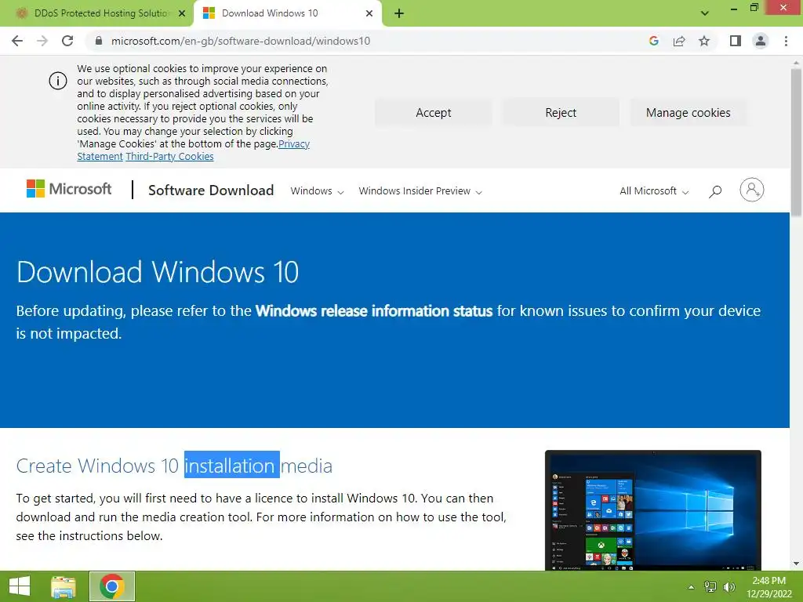Expand the Windows dropdown menu
This screenshot has width=803, height=602.
(x=317, y=191)
